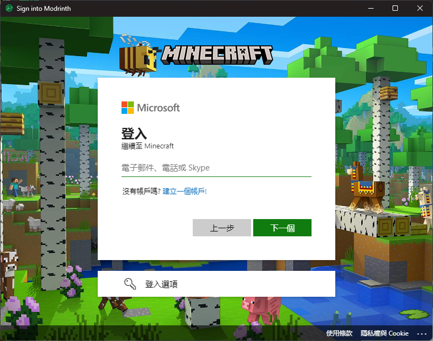Click the 登入 heading text
The height and width of the screenshot is (341, 433).
tap(134, 134)
